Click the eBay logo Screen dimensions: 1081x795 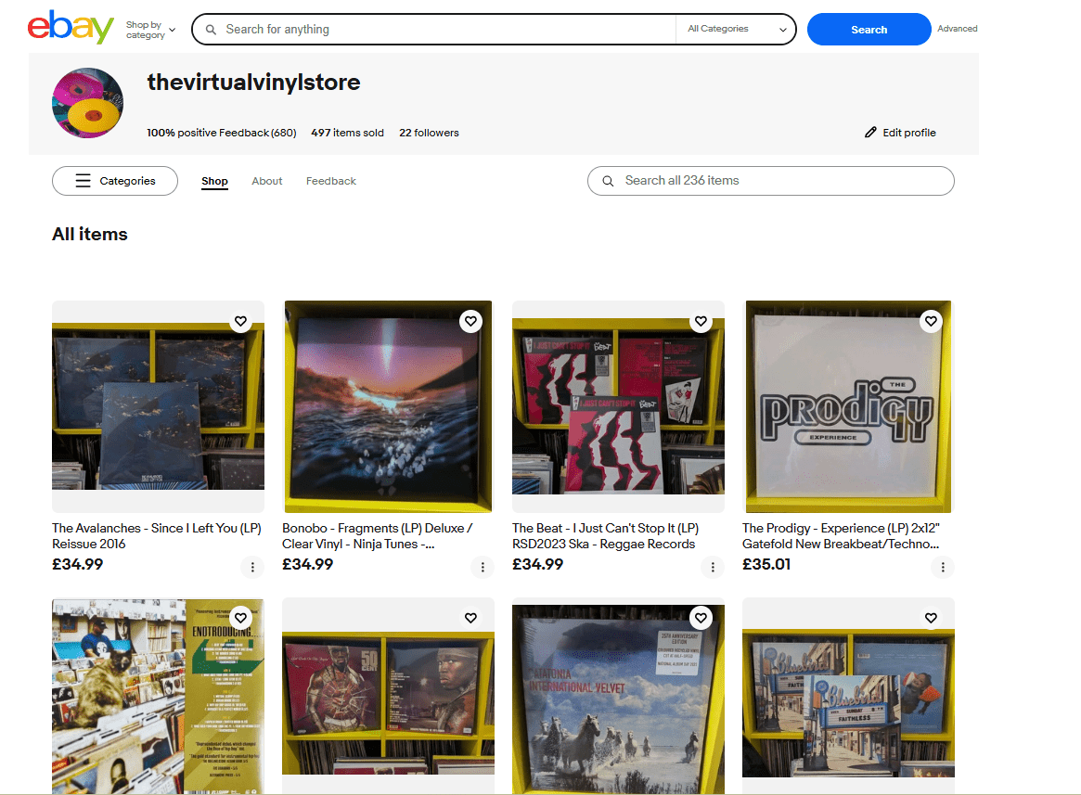point(71,28)
